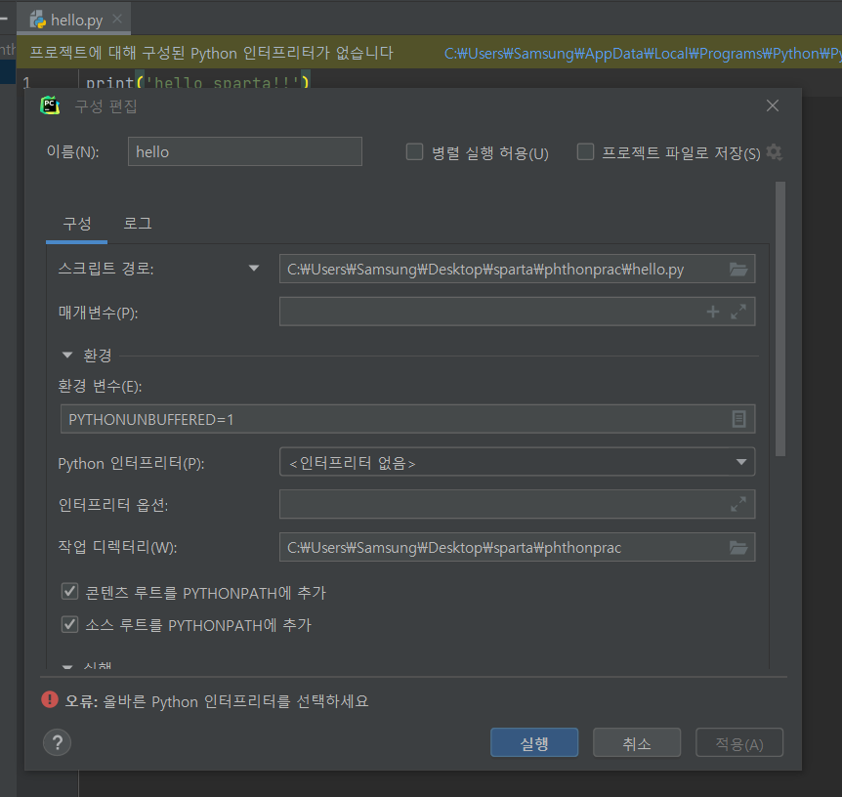
Task: Click the working directory input field
Action: [517, 547]
